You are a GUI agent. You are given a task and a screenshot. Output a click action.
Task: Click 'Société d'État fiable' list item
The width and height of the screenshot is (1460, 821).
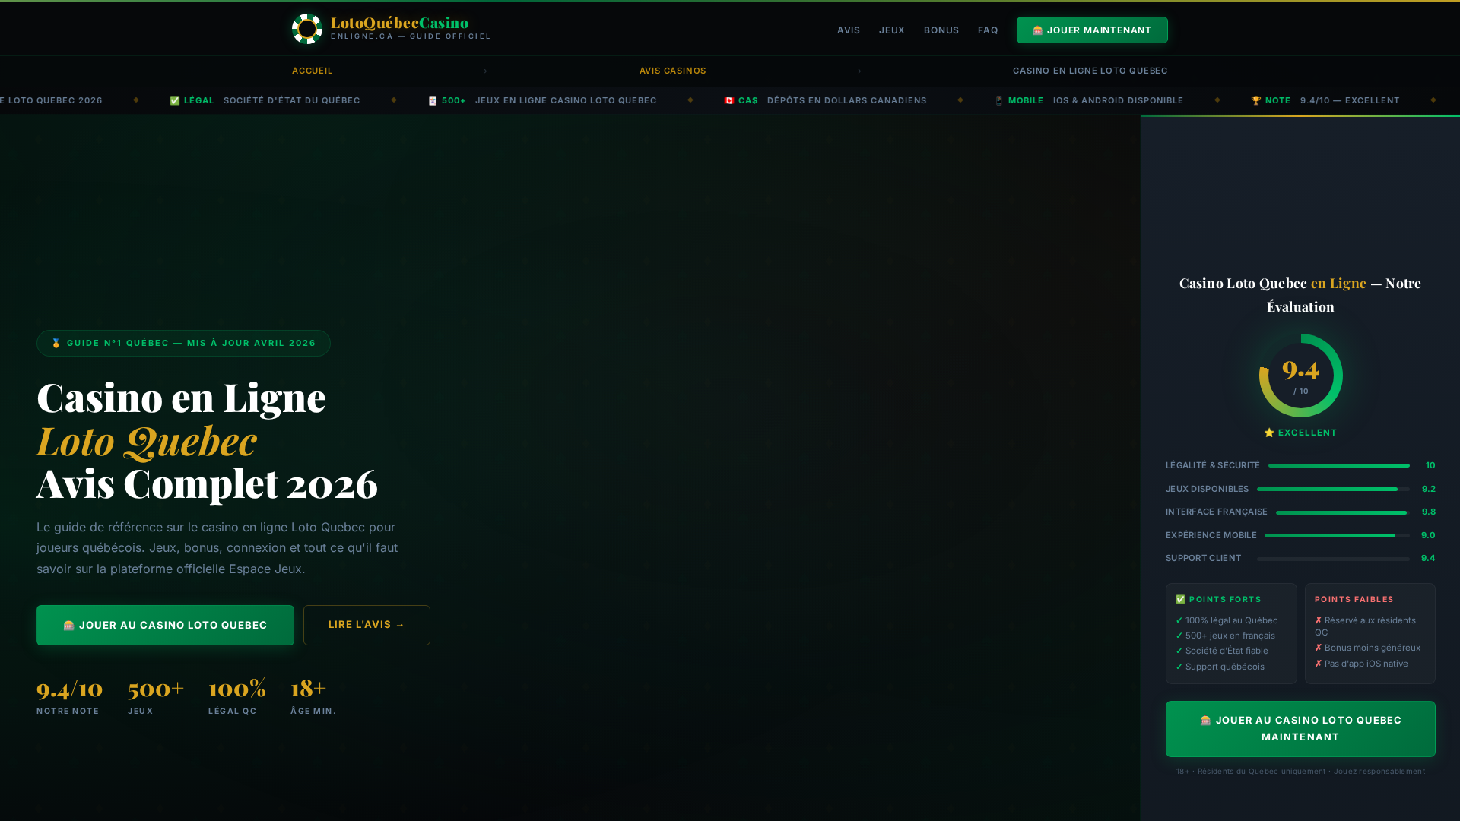coord(1222,651)
